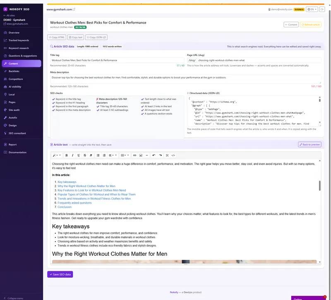Viewport: 331px width, 300px height.
Task: Click the article editor vertical scrollbar thumb
Action: click(x=320, y=186)
